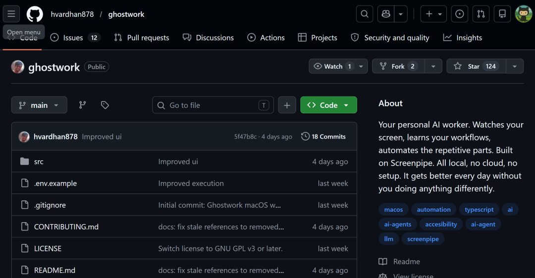This screenshot has width=535, height=278.
Task: Open the add file plus button
Action: 287,105
